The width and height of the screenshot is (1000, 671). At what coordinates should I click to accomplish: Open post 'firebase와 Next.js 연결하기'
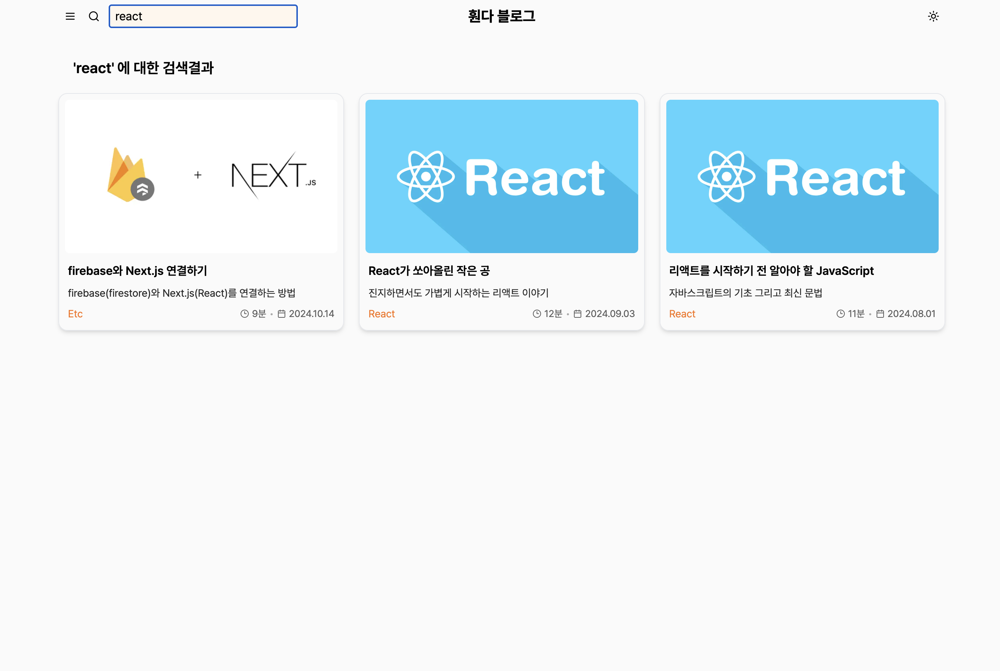coord(137,270)
